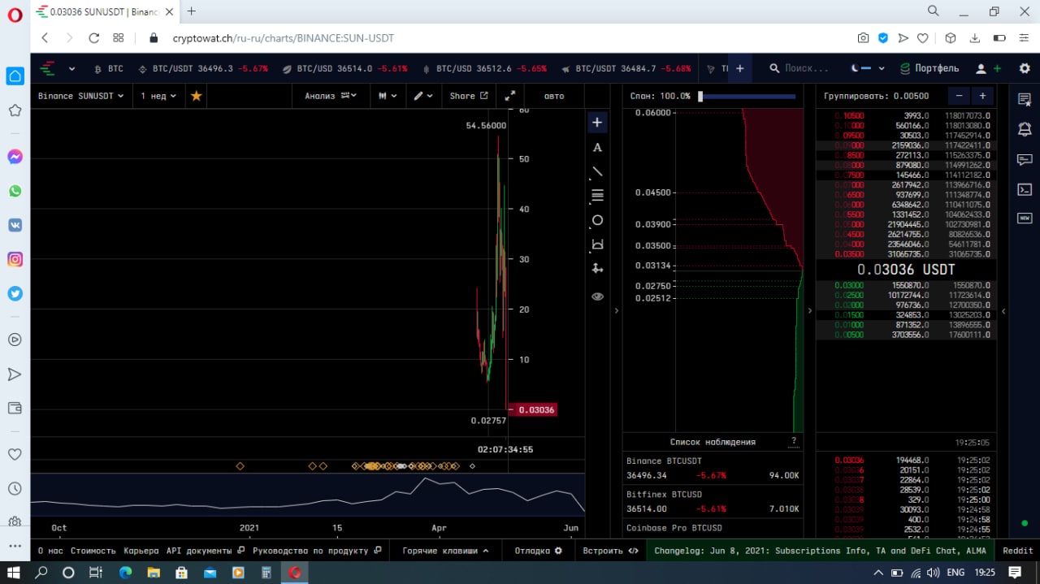Open the candlestick chart type dropdown
The height and width of the screenshot is (584, 1040).
pos(388,96)
